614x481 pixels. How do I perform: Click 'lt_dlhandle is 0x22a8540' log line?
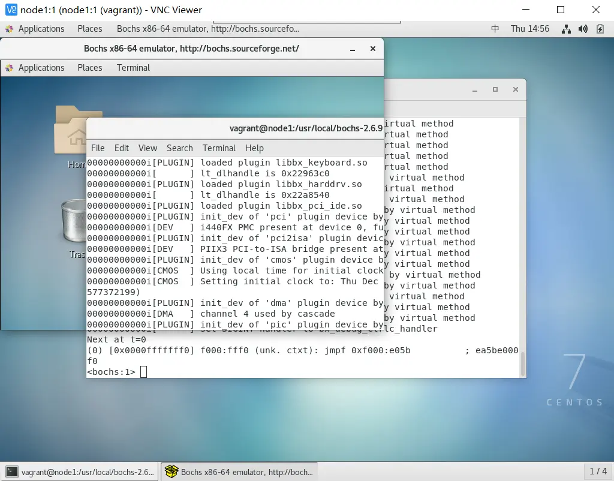pyautogui.click(x=264, y=195)
